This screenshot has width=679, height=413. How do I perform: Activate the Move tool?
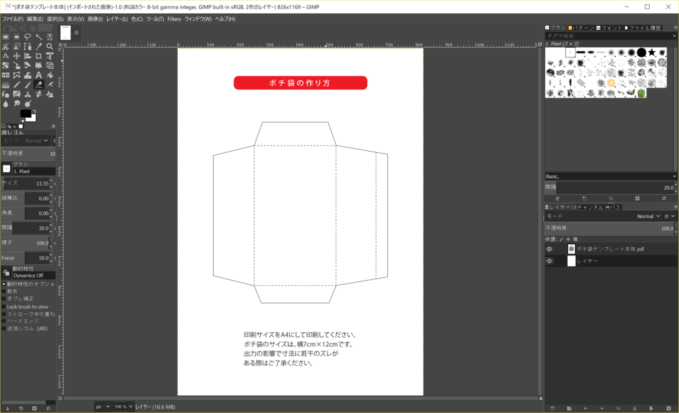click(x=16, y=56)
